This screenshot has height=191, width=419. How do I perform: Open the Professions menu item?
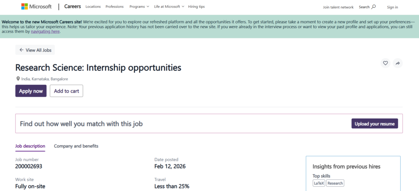[x=115, y=7]
